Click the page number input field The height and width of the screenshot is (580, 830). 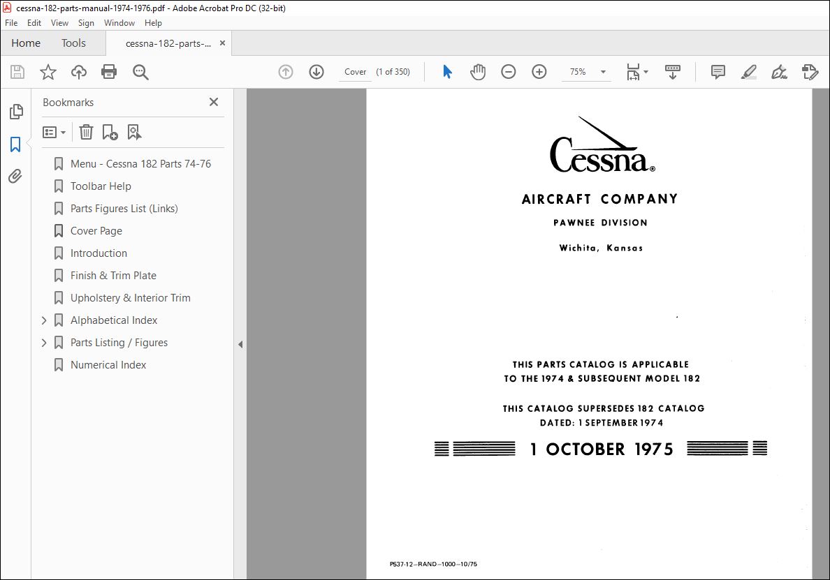pyautogui.click(x=355, y=72)
